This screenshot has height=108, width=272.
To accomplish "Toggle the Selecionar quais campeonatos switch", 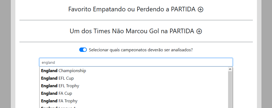I will (83, 50).
